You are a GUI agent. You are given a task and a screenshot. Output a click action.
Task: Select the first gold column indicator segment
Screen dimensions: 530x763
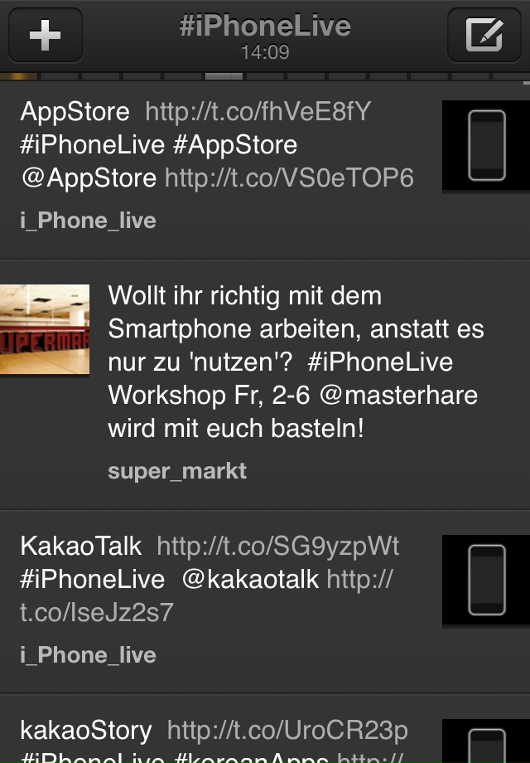click(x=18, y=76)
